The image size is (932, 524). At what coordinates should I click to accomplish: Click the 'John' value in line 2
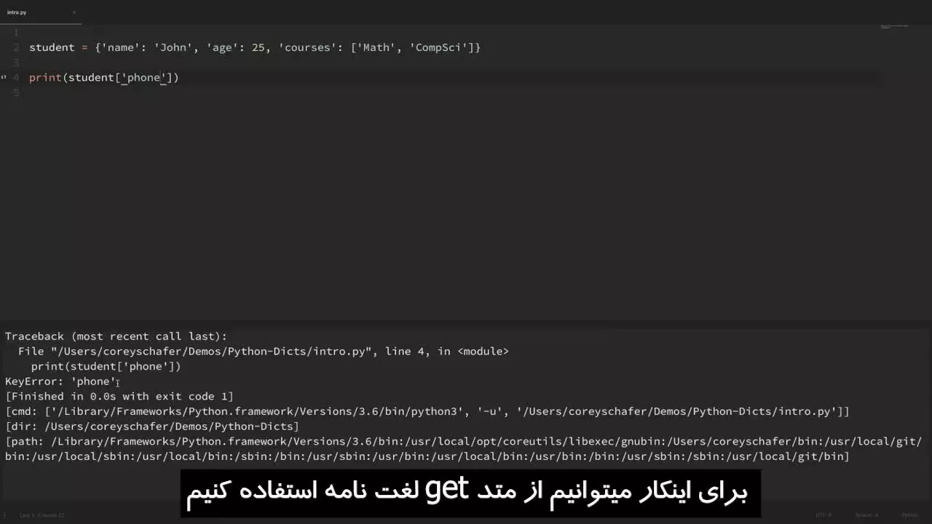click(173, 47)
